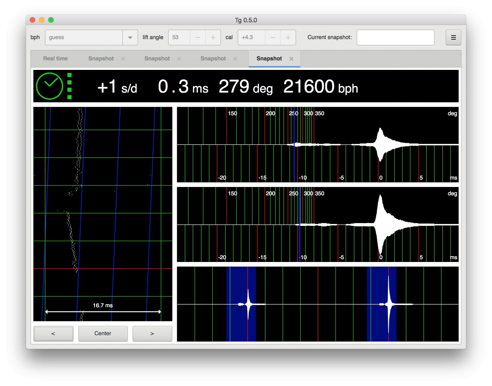Click the lift angle value field
492x386 pixels.
click(179, 38)
